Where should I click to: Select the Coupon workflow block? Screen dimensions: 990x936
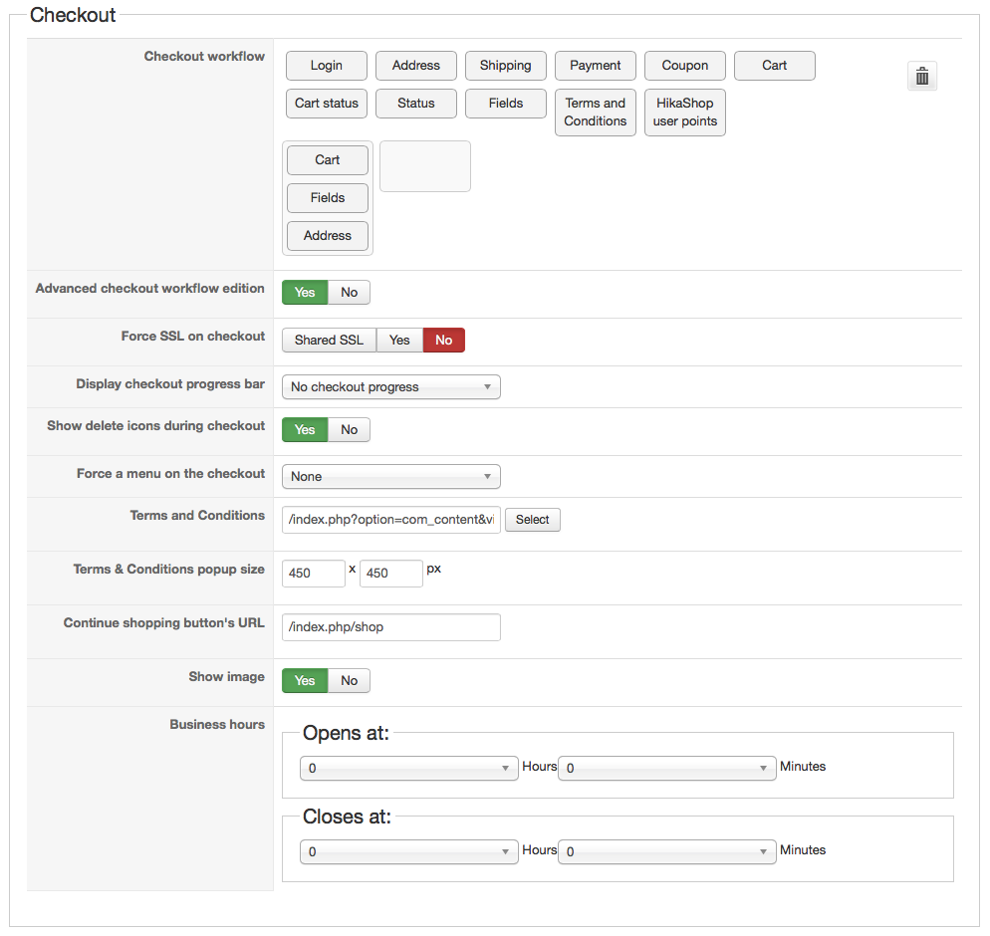pos(684,66)
